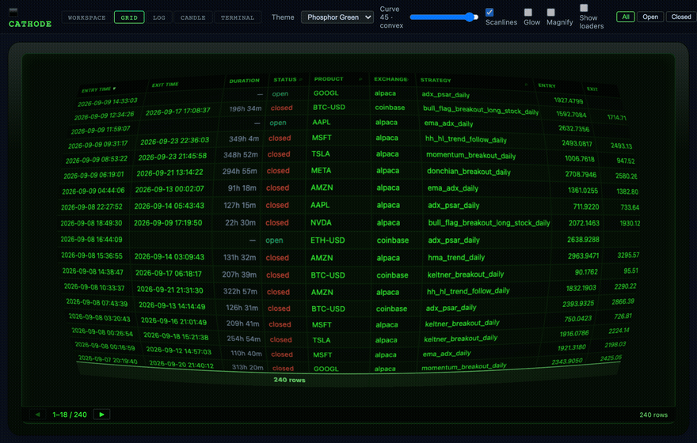Toggle sort arrow on Entry Time header
Screen dimensions: 697x443
(x=114, y=89)
